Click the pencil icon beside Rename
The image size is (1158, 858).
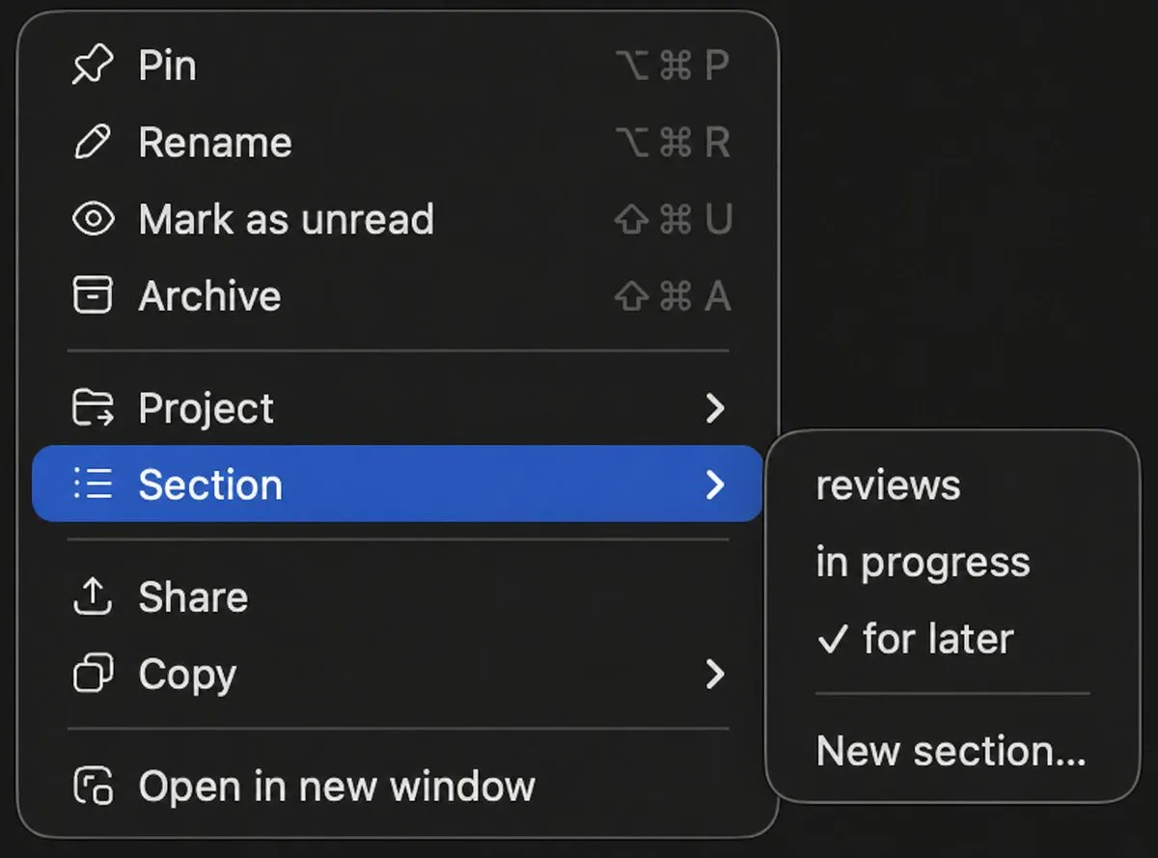[x=93, y=143]
